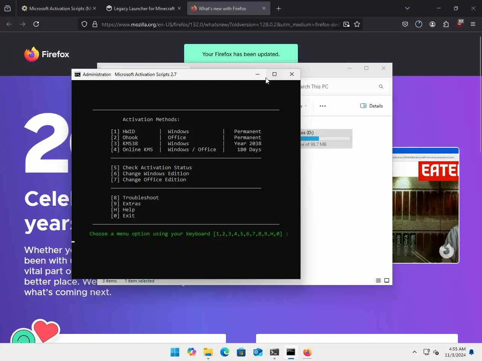
Task: Show hidden system tray icons
Action: [415, 352]
